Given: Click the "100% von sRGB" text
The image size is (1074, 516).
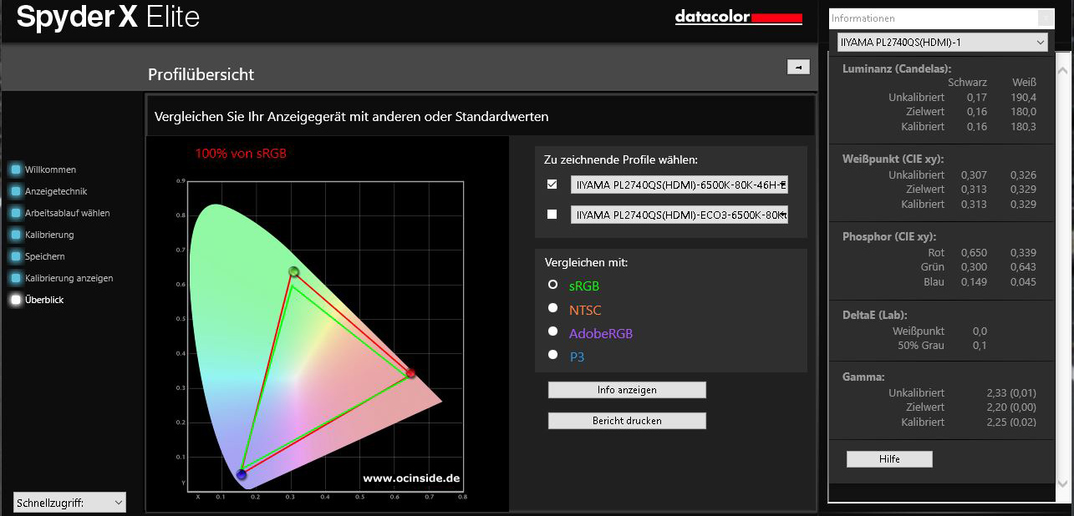Looking at the screenshot, I should [241, 154].
